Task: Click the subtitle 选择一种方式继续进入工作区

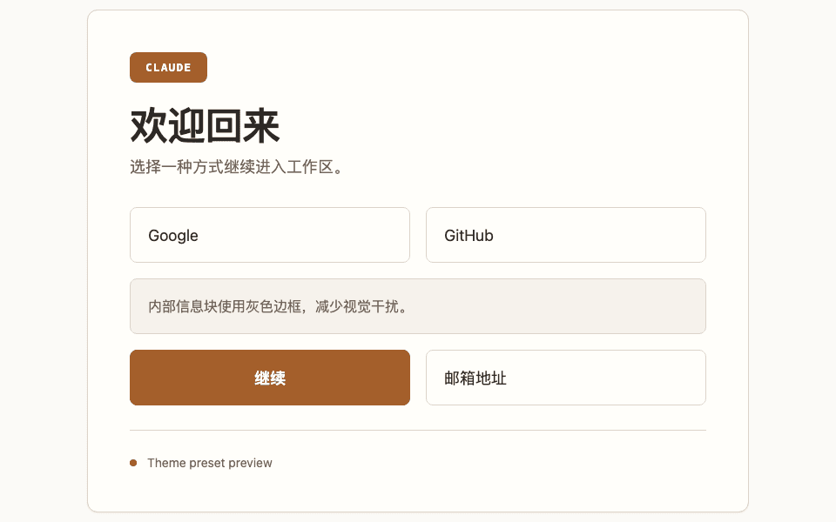Action: (237, 167)
